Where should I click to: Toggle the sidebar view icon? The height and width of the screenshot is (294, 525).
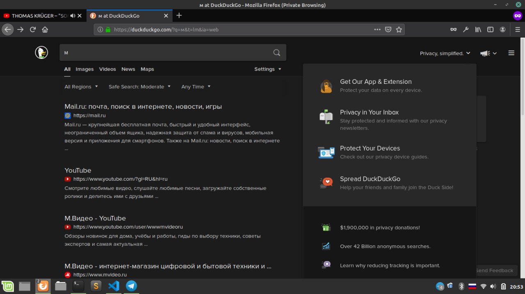pos(490,29)
